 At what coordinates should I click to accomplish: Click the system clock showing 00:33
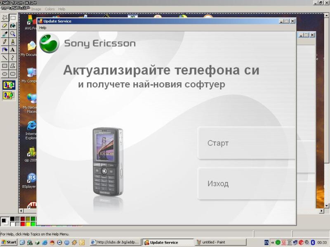click(322, 242)
